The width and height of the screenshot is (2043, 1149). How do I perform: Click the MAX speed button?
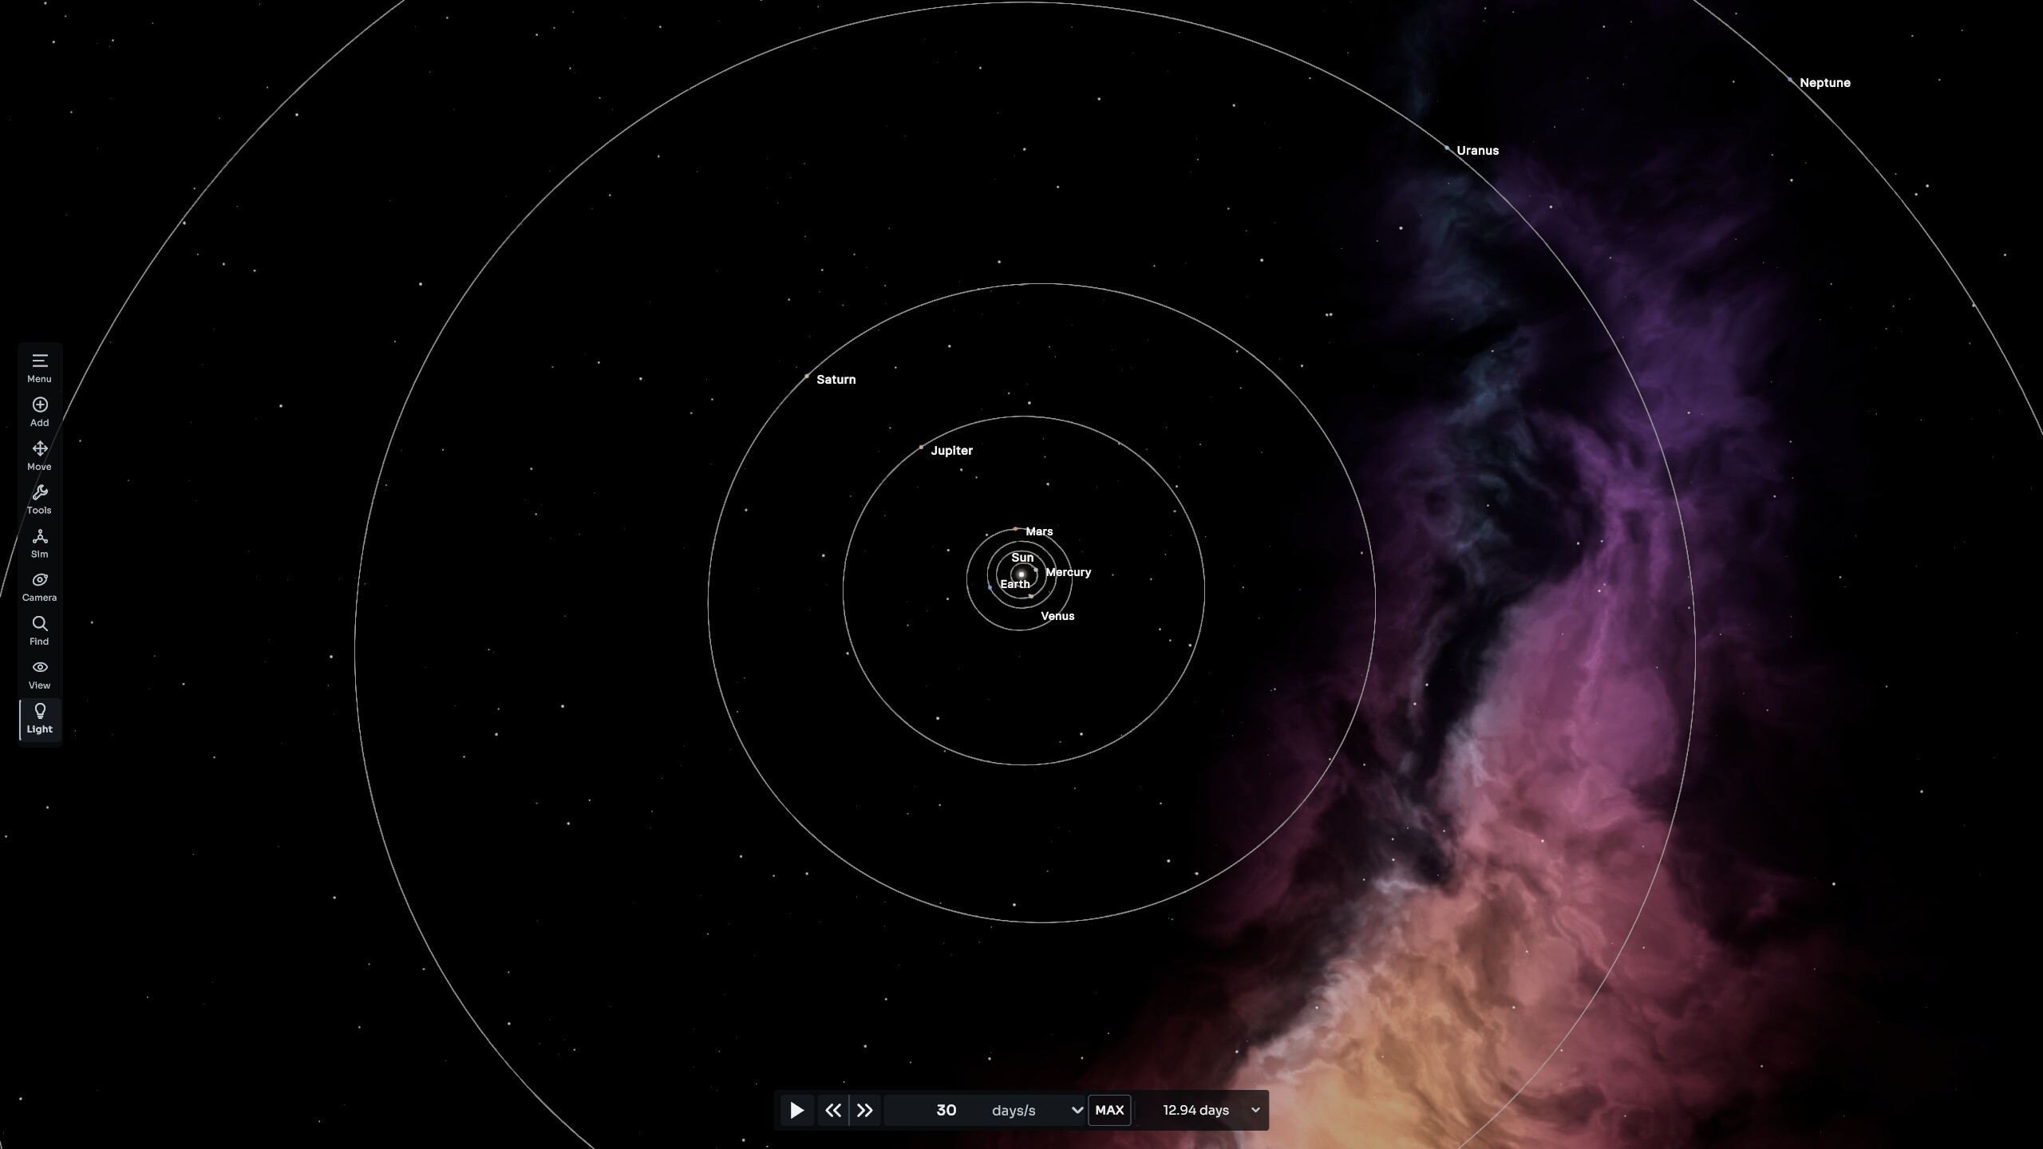click(1109, 1110)
